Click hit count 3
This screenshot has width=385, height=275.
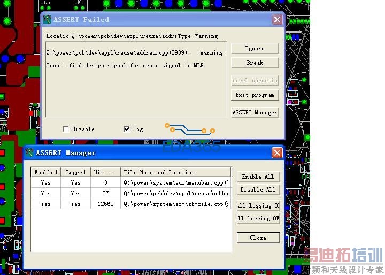(105, 182)
